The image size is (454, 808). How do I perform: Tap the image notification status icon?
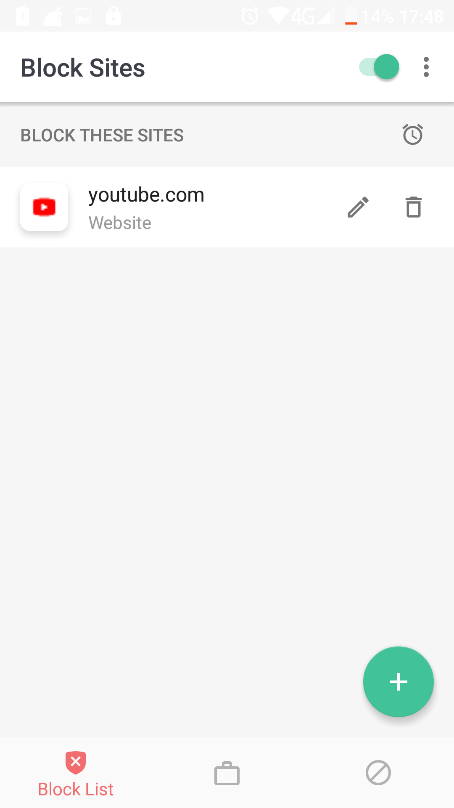click(x=83, y=16)
